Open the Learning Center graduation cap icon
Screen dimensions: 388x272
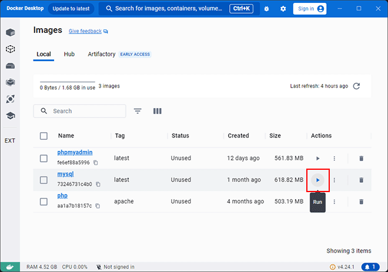tap(10, 116)
